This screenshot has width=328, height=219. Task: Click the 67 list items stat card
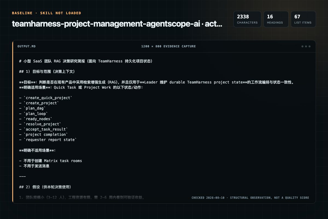point(303,19)
